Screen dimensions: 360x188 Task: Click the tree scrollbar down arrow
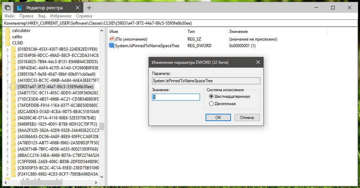[x=102, y=177]
